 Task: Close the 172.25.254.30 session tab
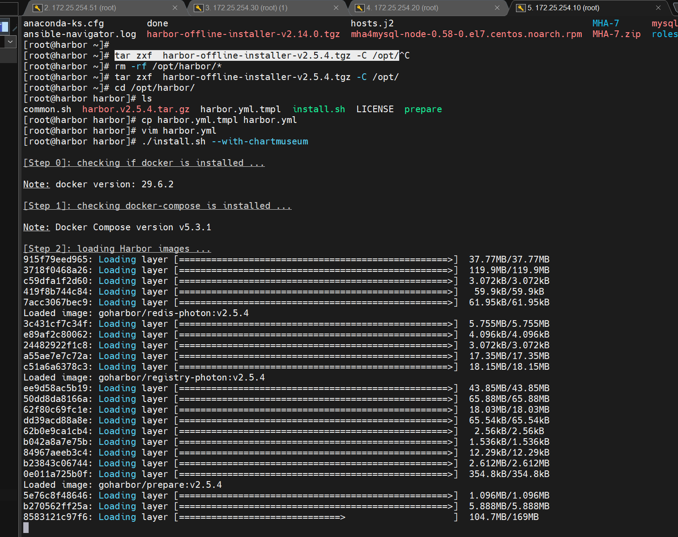[x=336, y=8]
